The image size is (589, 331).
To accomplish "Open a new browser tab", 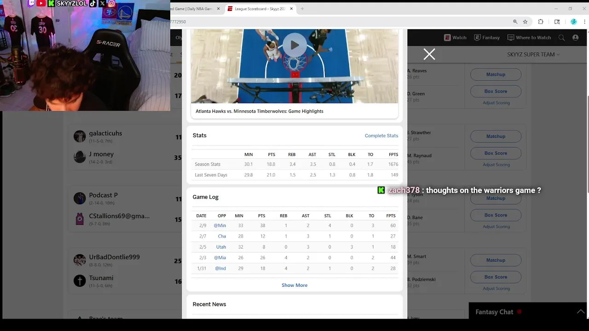I will [302, 9].
